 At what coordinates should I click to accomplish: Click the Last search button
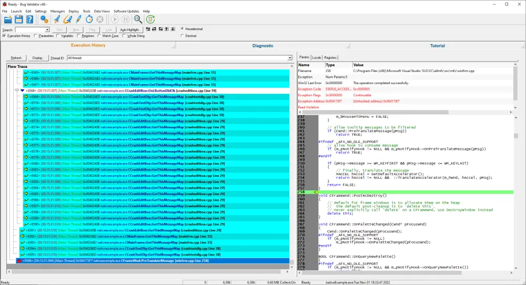coord(109,30)
